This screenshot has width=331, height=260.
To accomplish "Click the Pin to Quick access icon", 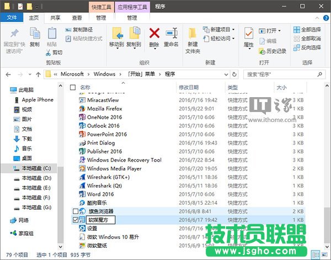I will point(14,34).
